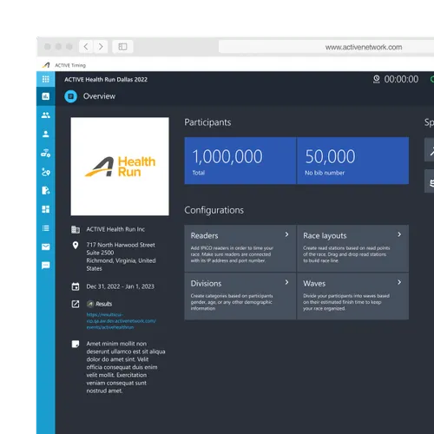Click the Amet minim mollit description text
The image size is (434, 434).
126,367
